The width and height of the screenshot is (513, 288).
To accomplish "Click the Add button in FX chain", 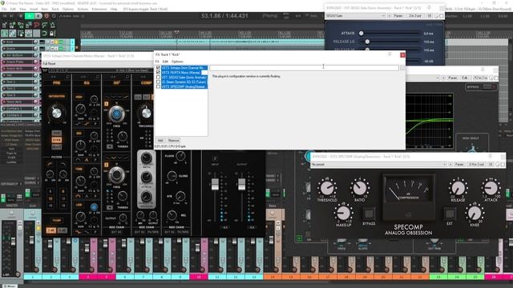I will coord(160,141).
